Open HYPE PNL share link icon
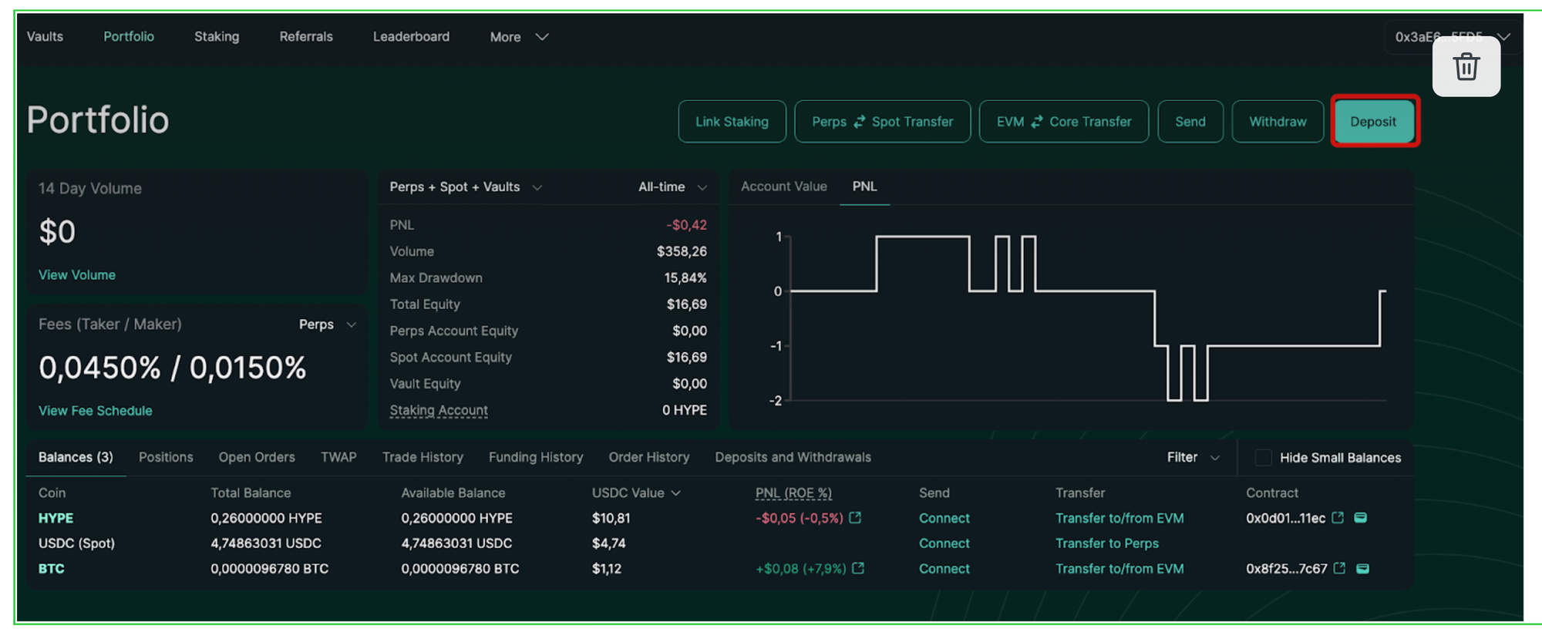Screen dimensions: 1542x639 point(855,518)
